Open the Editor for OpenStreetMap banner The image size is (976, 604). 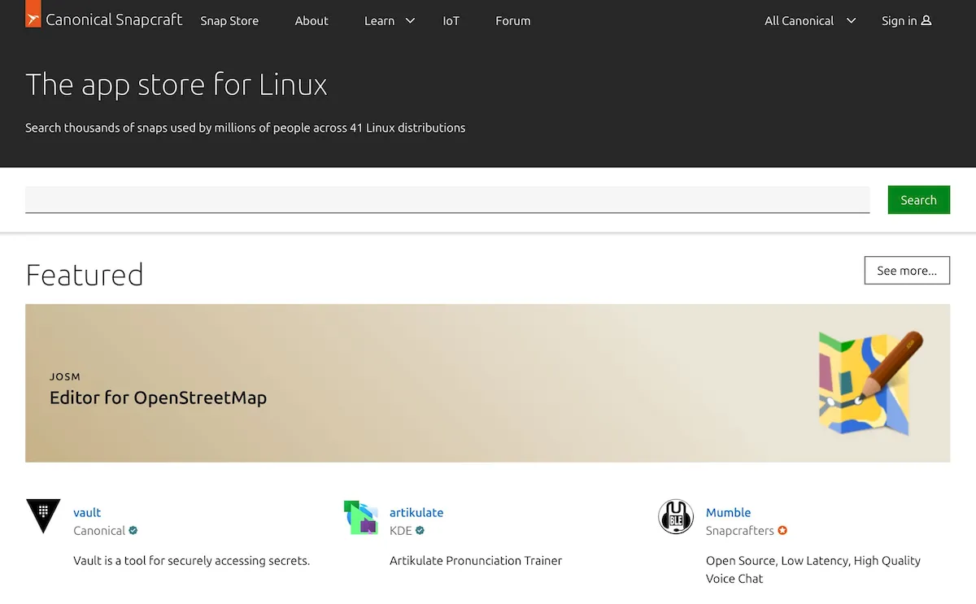coord(487,383)
